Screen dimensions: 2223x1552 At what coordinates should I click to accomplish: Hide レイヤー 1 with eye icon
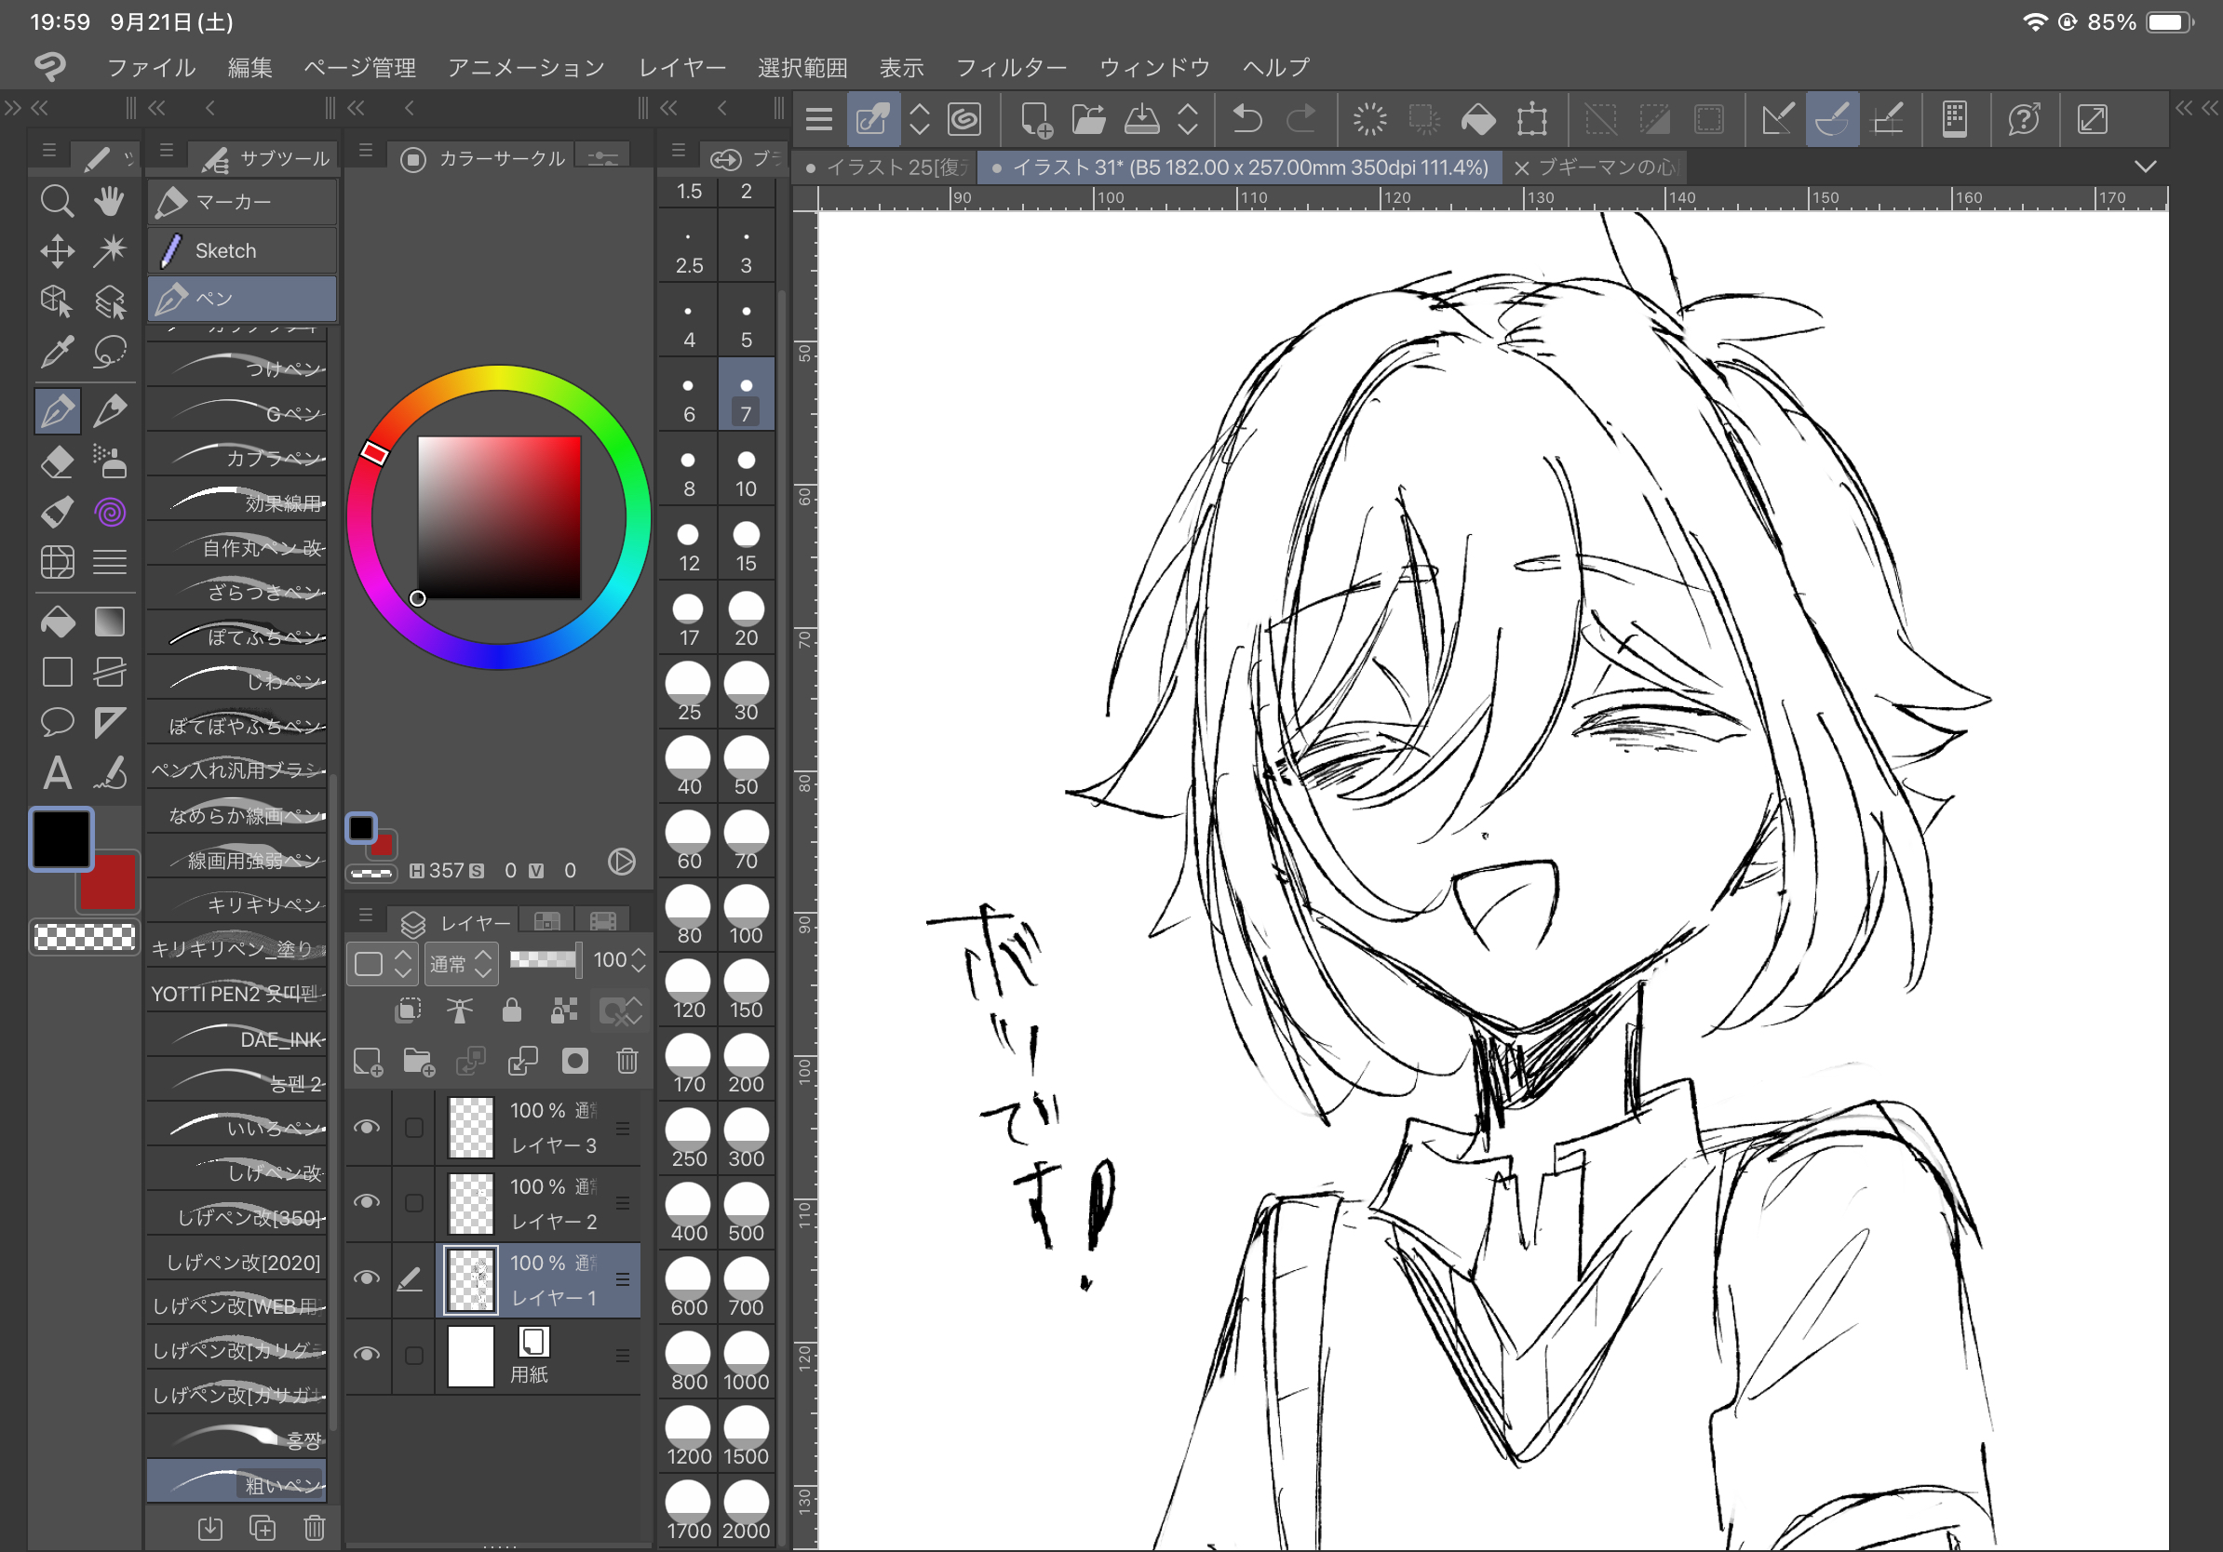(x=367, y=1278)
